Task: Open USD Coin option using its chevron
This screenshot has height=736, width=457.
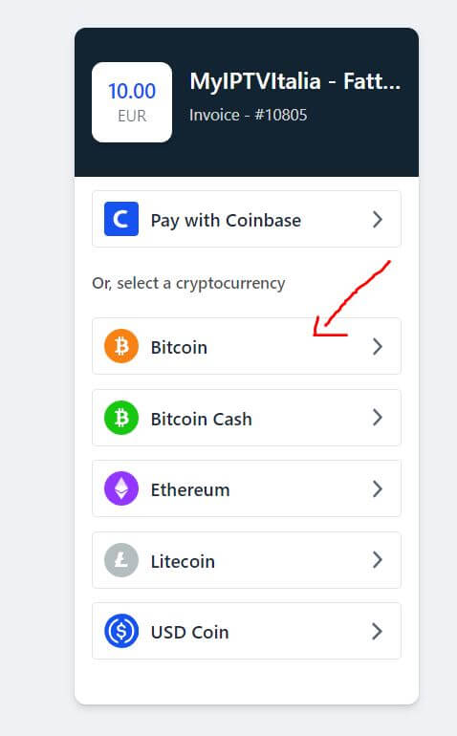Action: coord(377,632)
